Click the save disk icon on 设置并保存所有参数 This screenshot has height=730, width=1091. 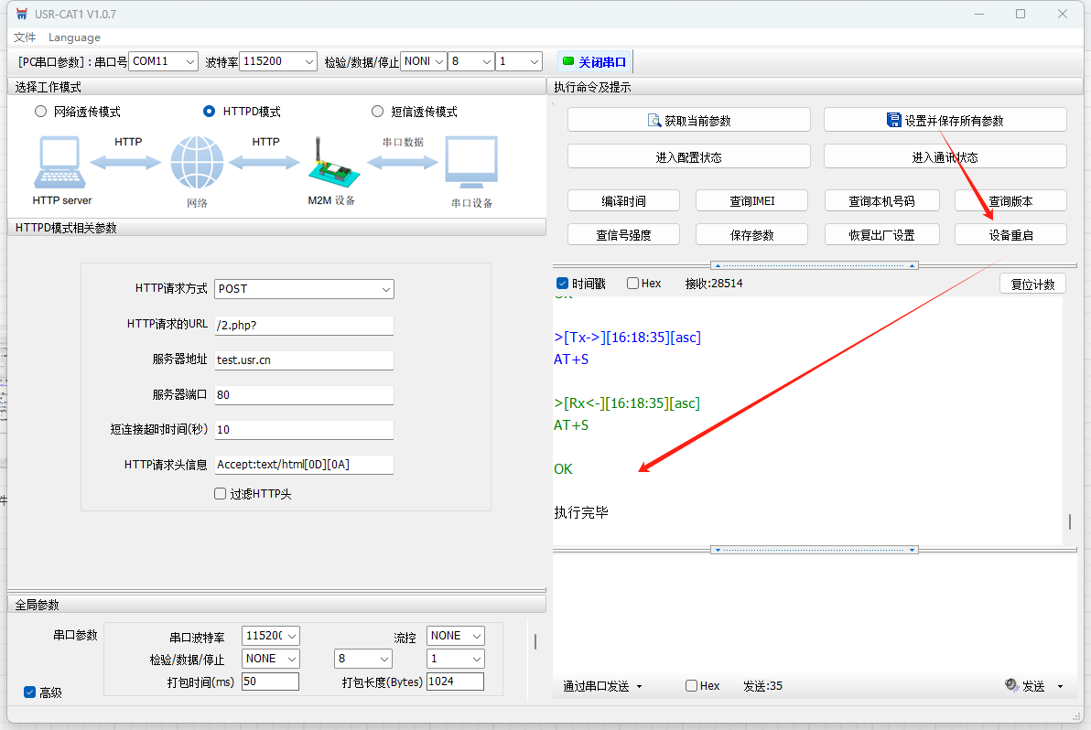[894, 120]
